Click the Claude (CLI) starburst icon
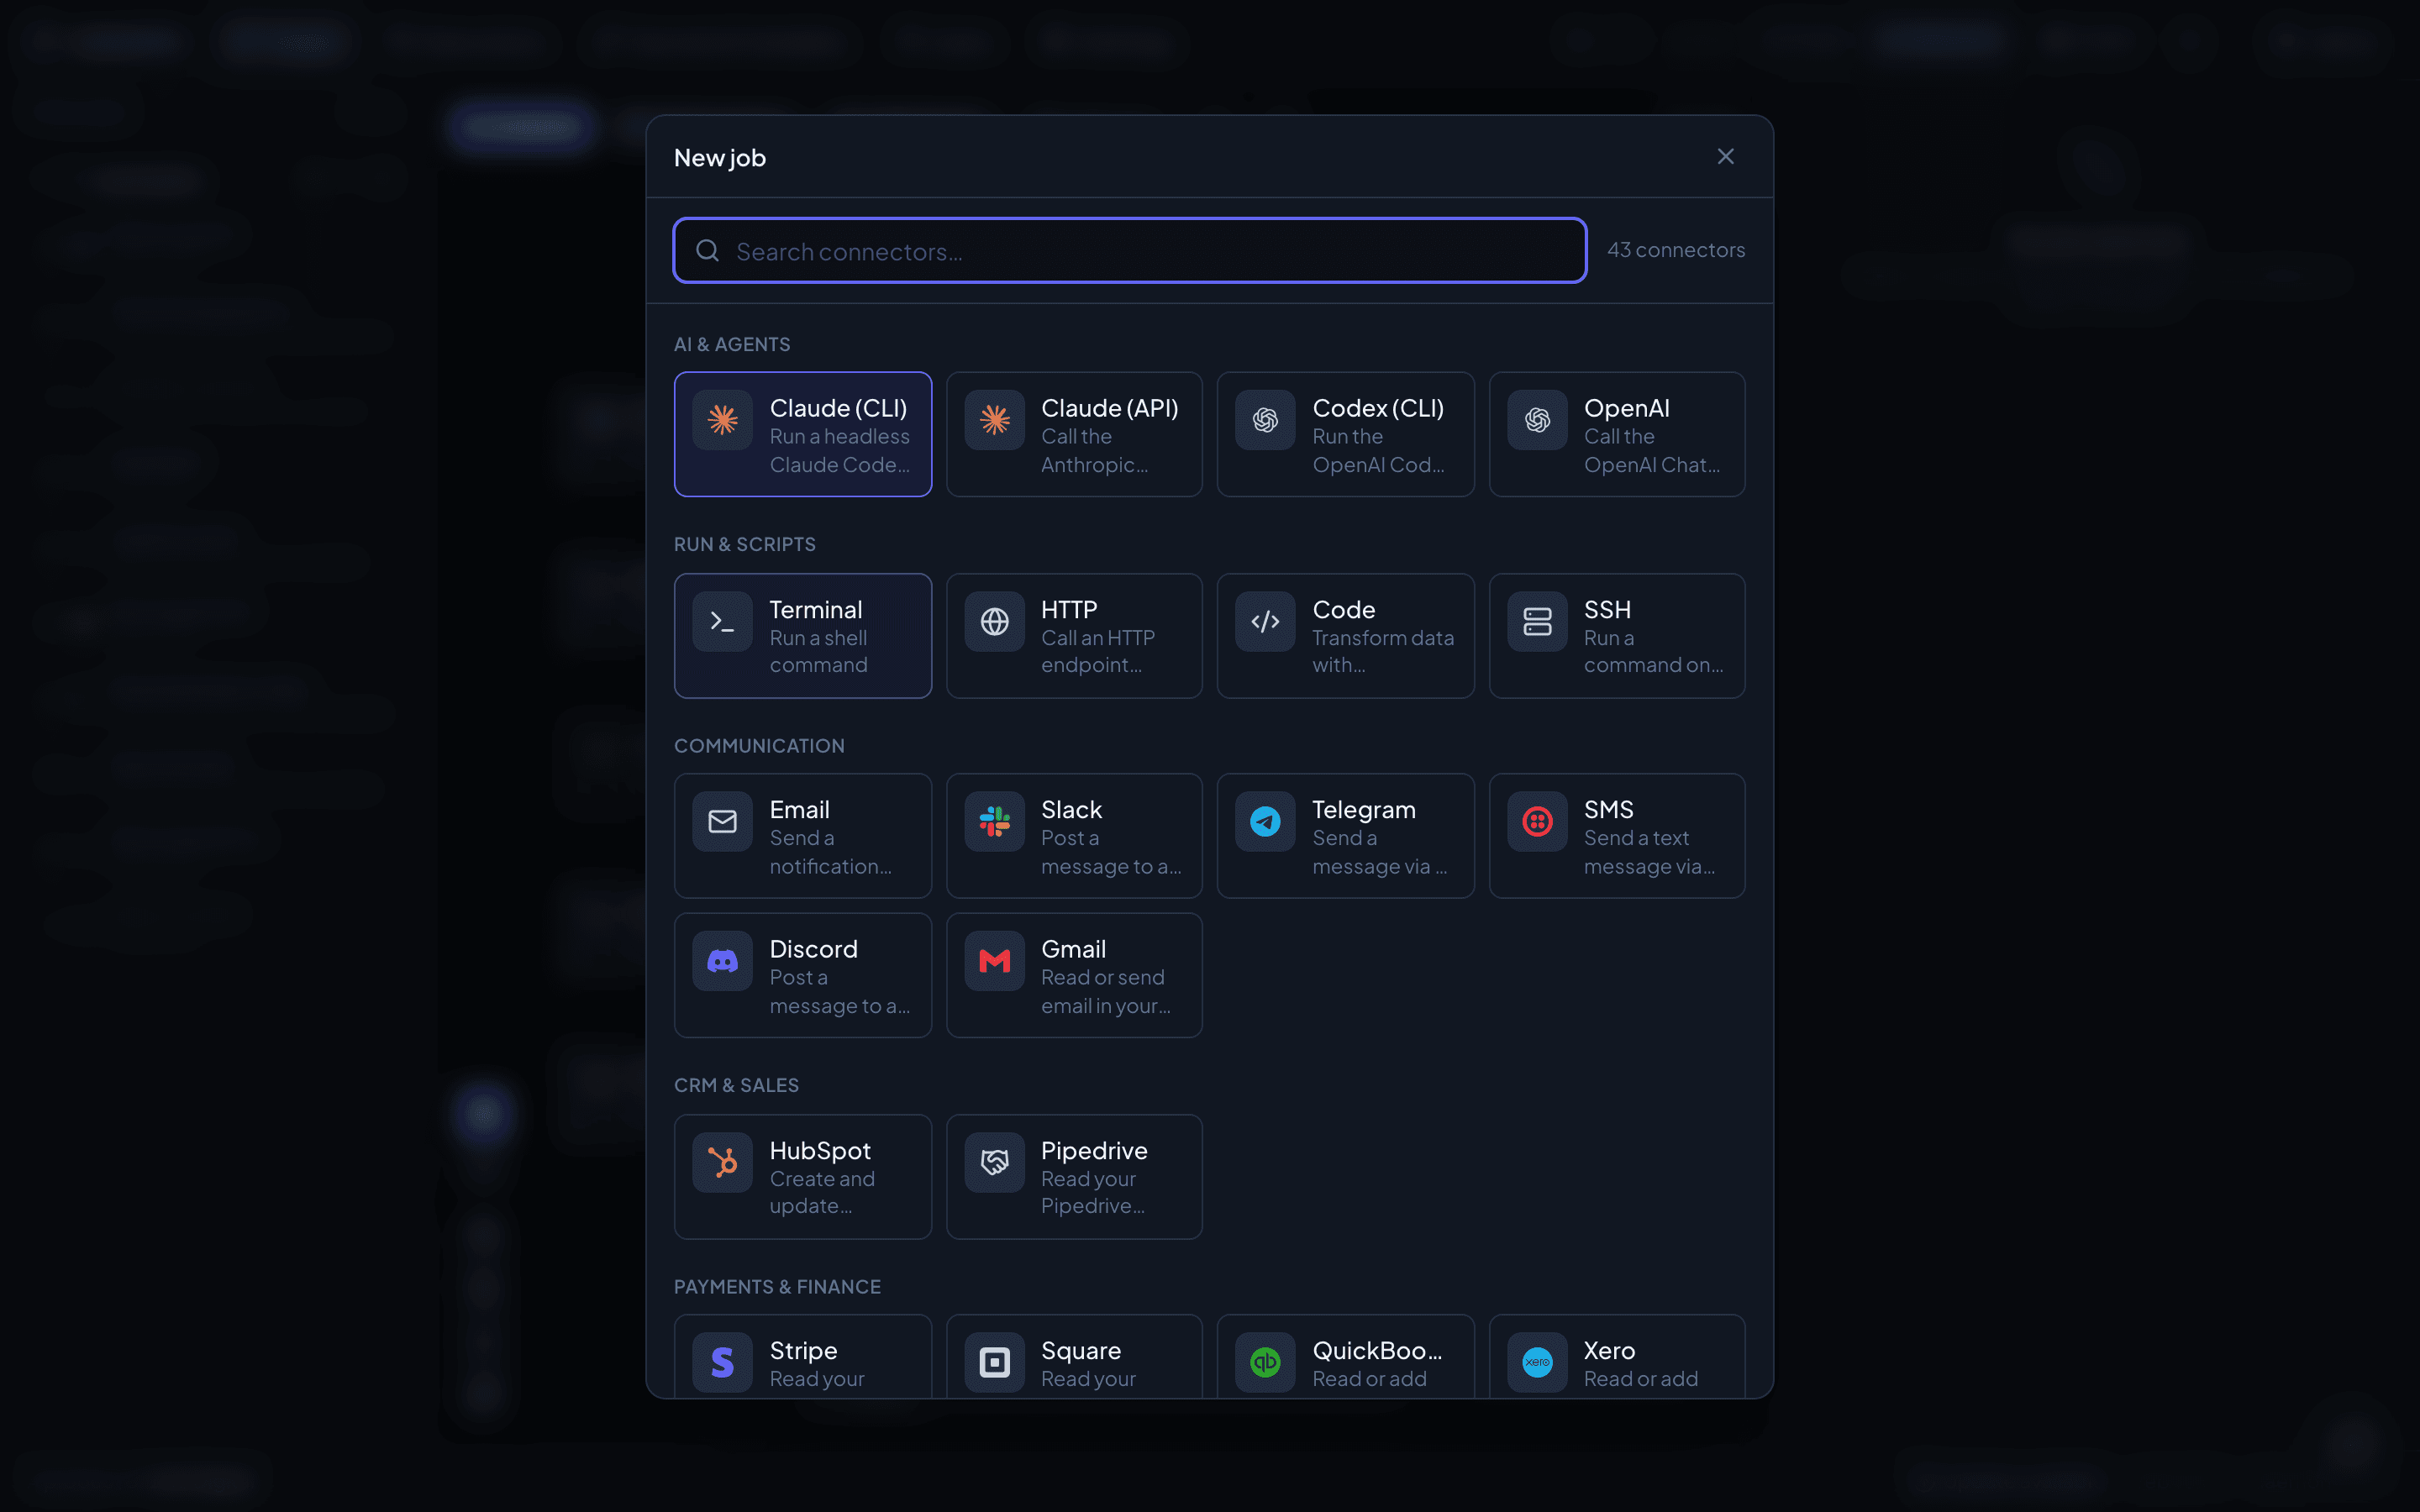The image size is (2420, 1512). [x=722, y=420]
